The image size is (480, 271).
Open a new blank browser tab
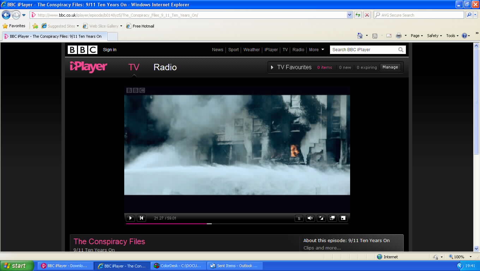click(x=112, y=36)
